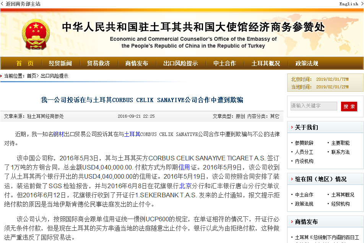Focus the 请输入关键字 search field
The width and height of the screenshot is (364, 243).
coord(314,106)
